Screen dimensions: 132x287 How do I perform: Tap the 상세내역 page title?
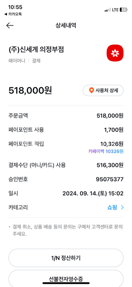pos(66,26)
